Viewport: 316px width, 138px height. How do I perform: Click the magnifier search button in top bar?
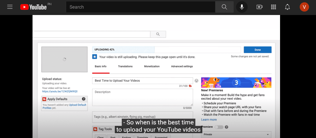[224, 7]
